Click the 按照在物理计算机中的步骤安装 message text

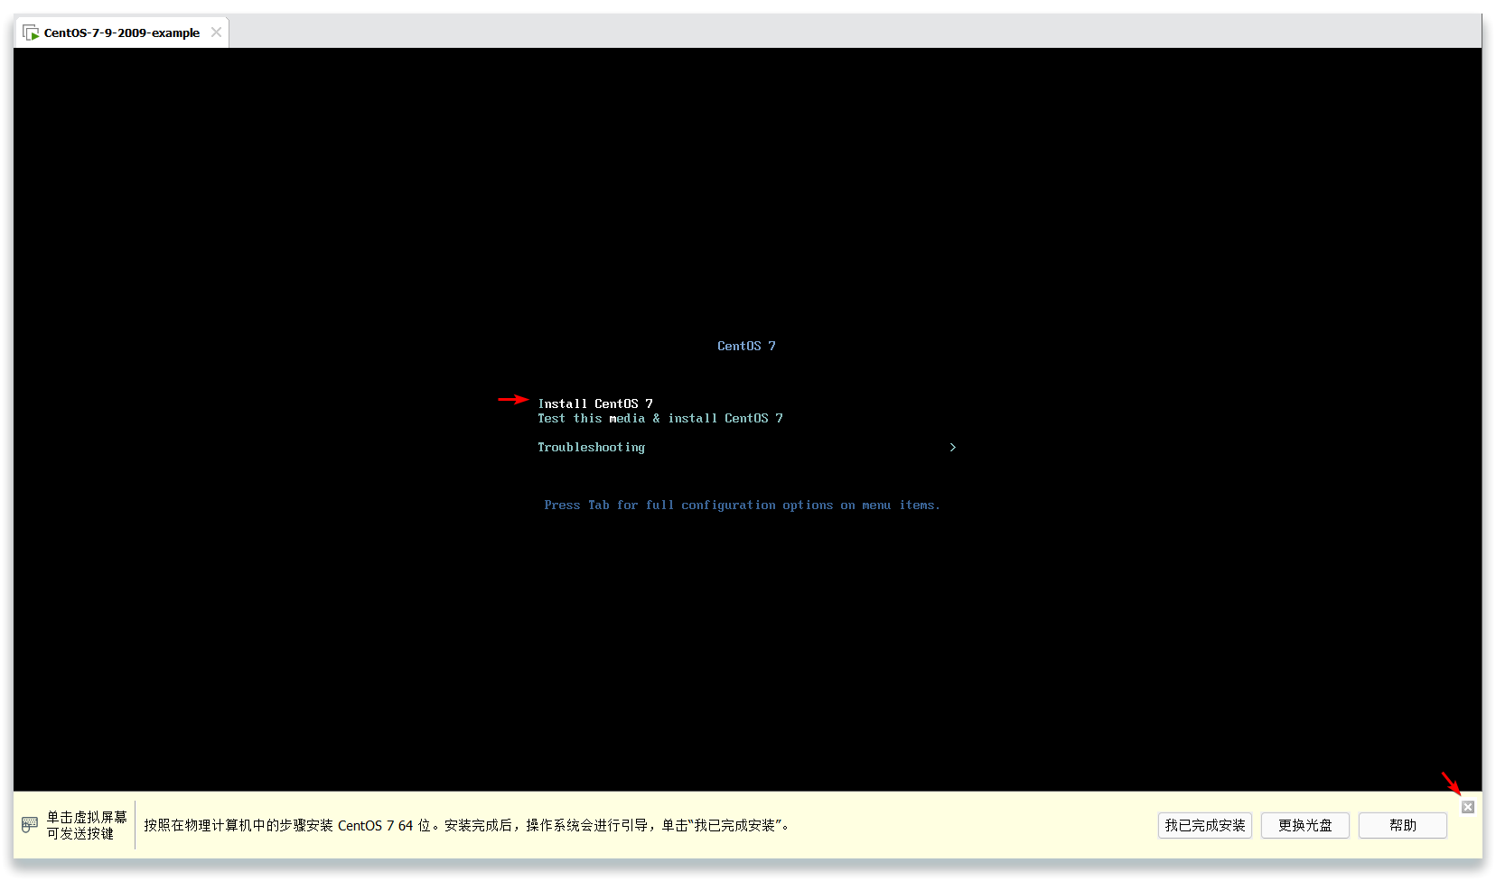(468, 825)
